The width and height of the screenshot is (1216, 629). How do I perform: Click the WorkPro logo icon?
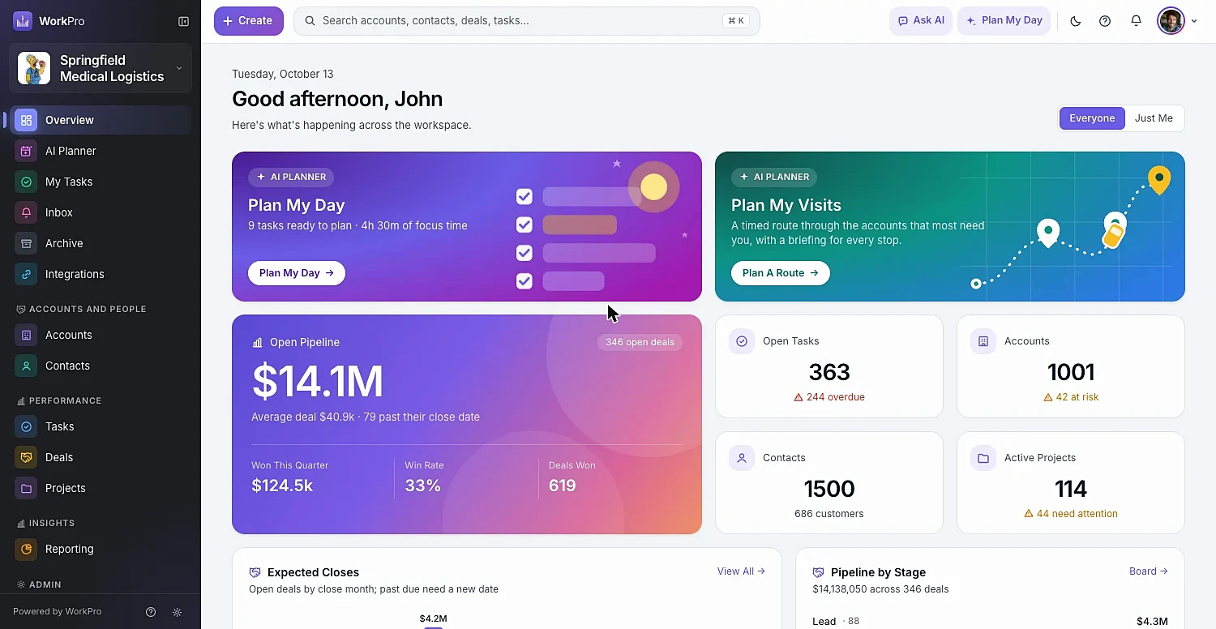click(23, 21)
